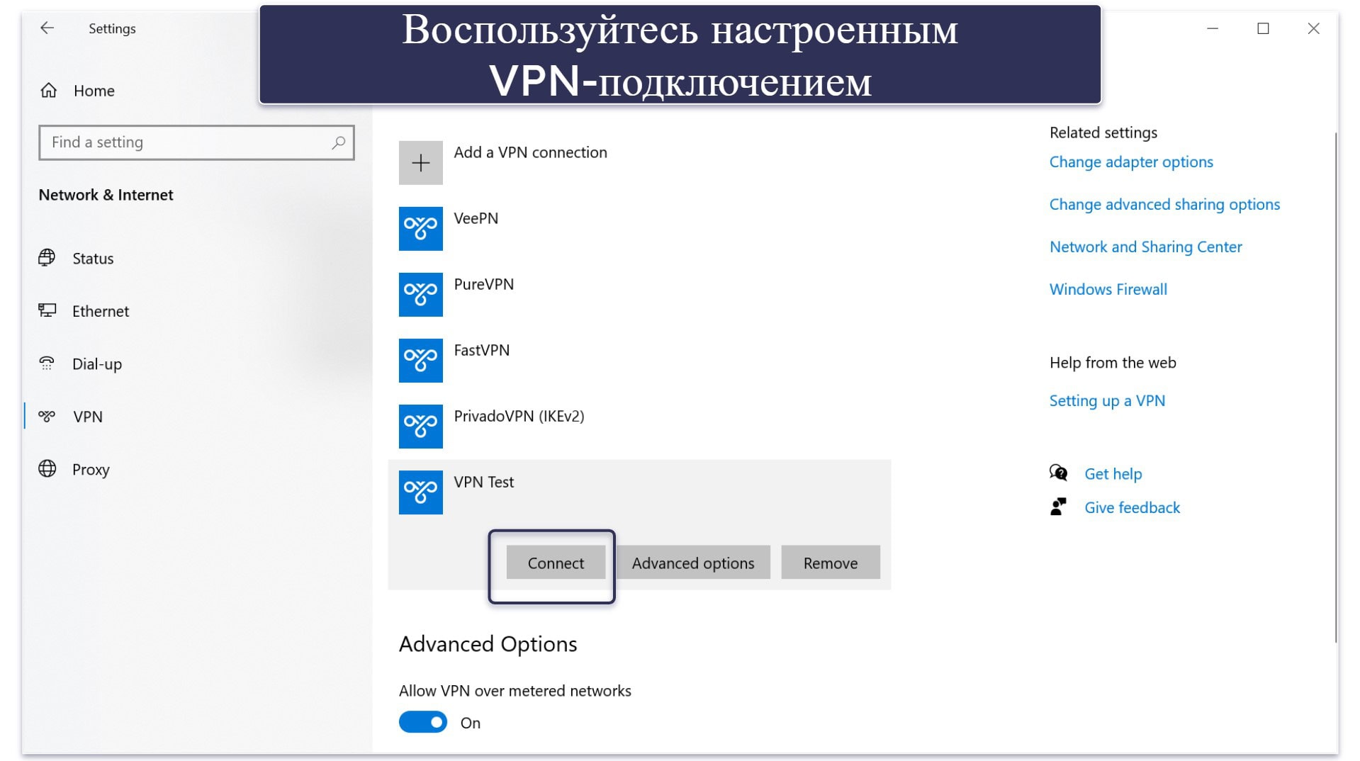Focus the Find a setting search box
Screen dimensions: 1360x761
[196, 142]
